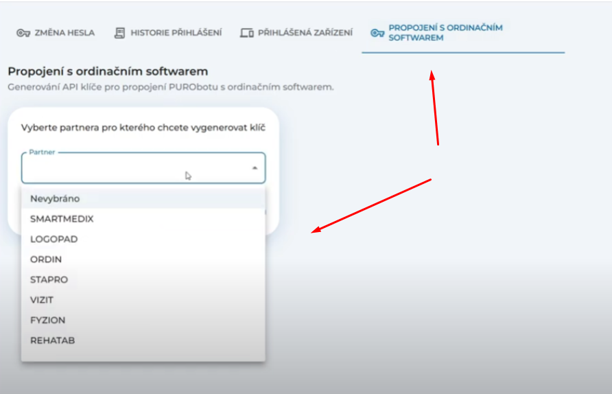Choose the ORDIN option

tap(143, 259)
